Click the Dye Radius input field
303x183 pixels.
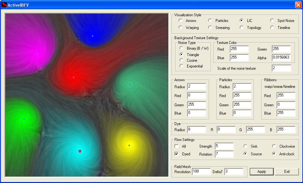pyautogui.click(x=197, y=130)
